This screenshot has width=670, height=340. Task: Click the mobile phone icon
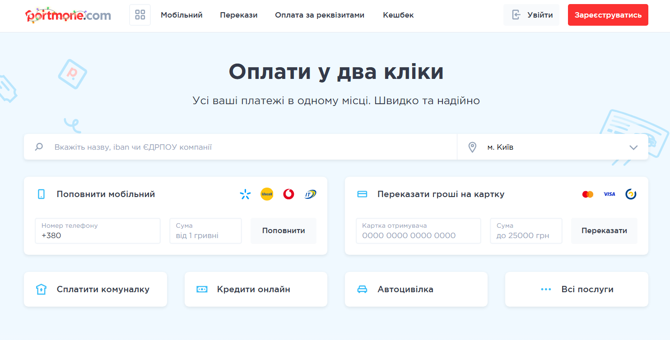(x=41, y=194)
